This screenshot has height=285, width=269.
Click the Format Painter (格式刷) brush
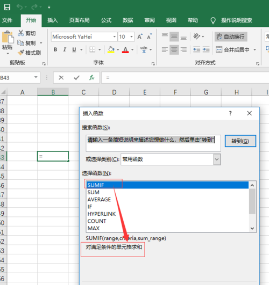(x=21, y=53)
